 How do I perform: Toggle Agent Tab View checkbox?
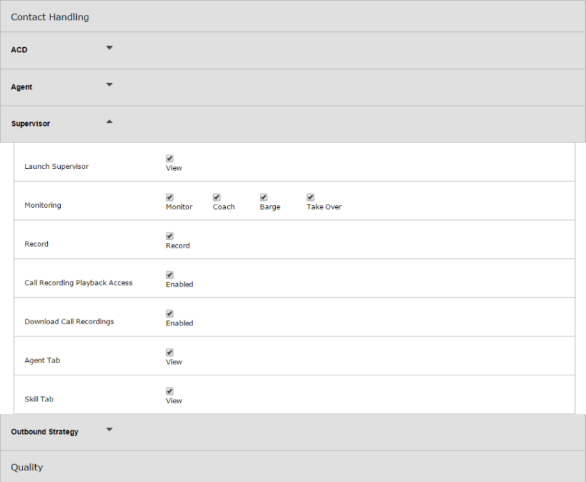[x=170, y=352]
